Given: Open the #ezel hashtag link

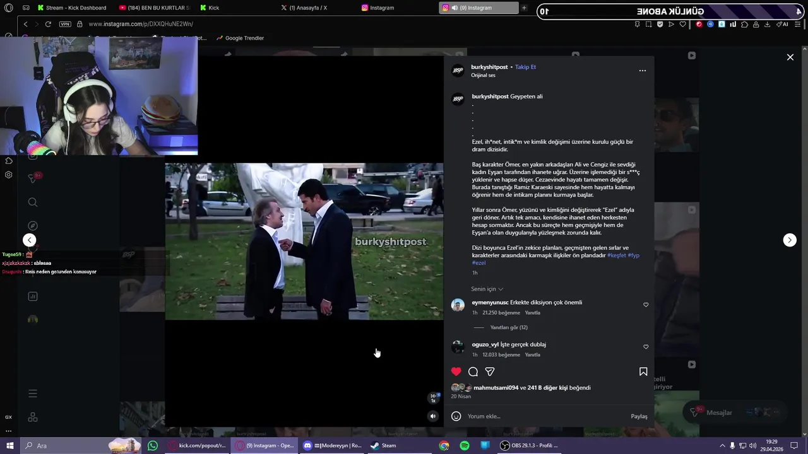Looking at the screenshot, I should [x=478, y=263].
